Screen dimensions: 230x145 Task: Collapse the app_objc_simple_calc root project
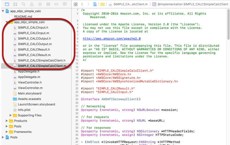(x=3, y=11)
